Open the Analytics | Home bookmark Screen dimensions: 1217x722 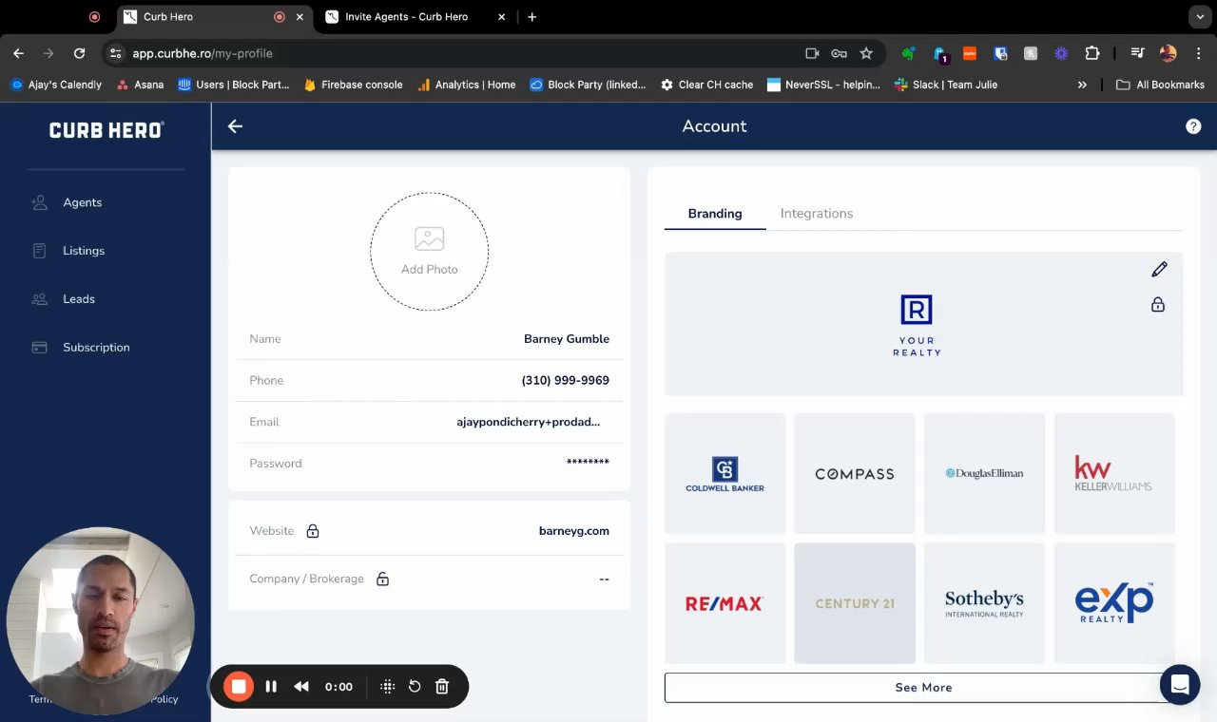[466, 85]
